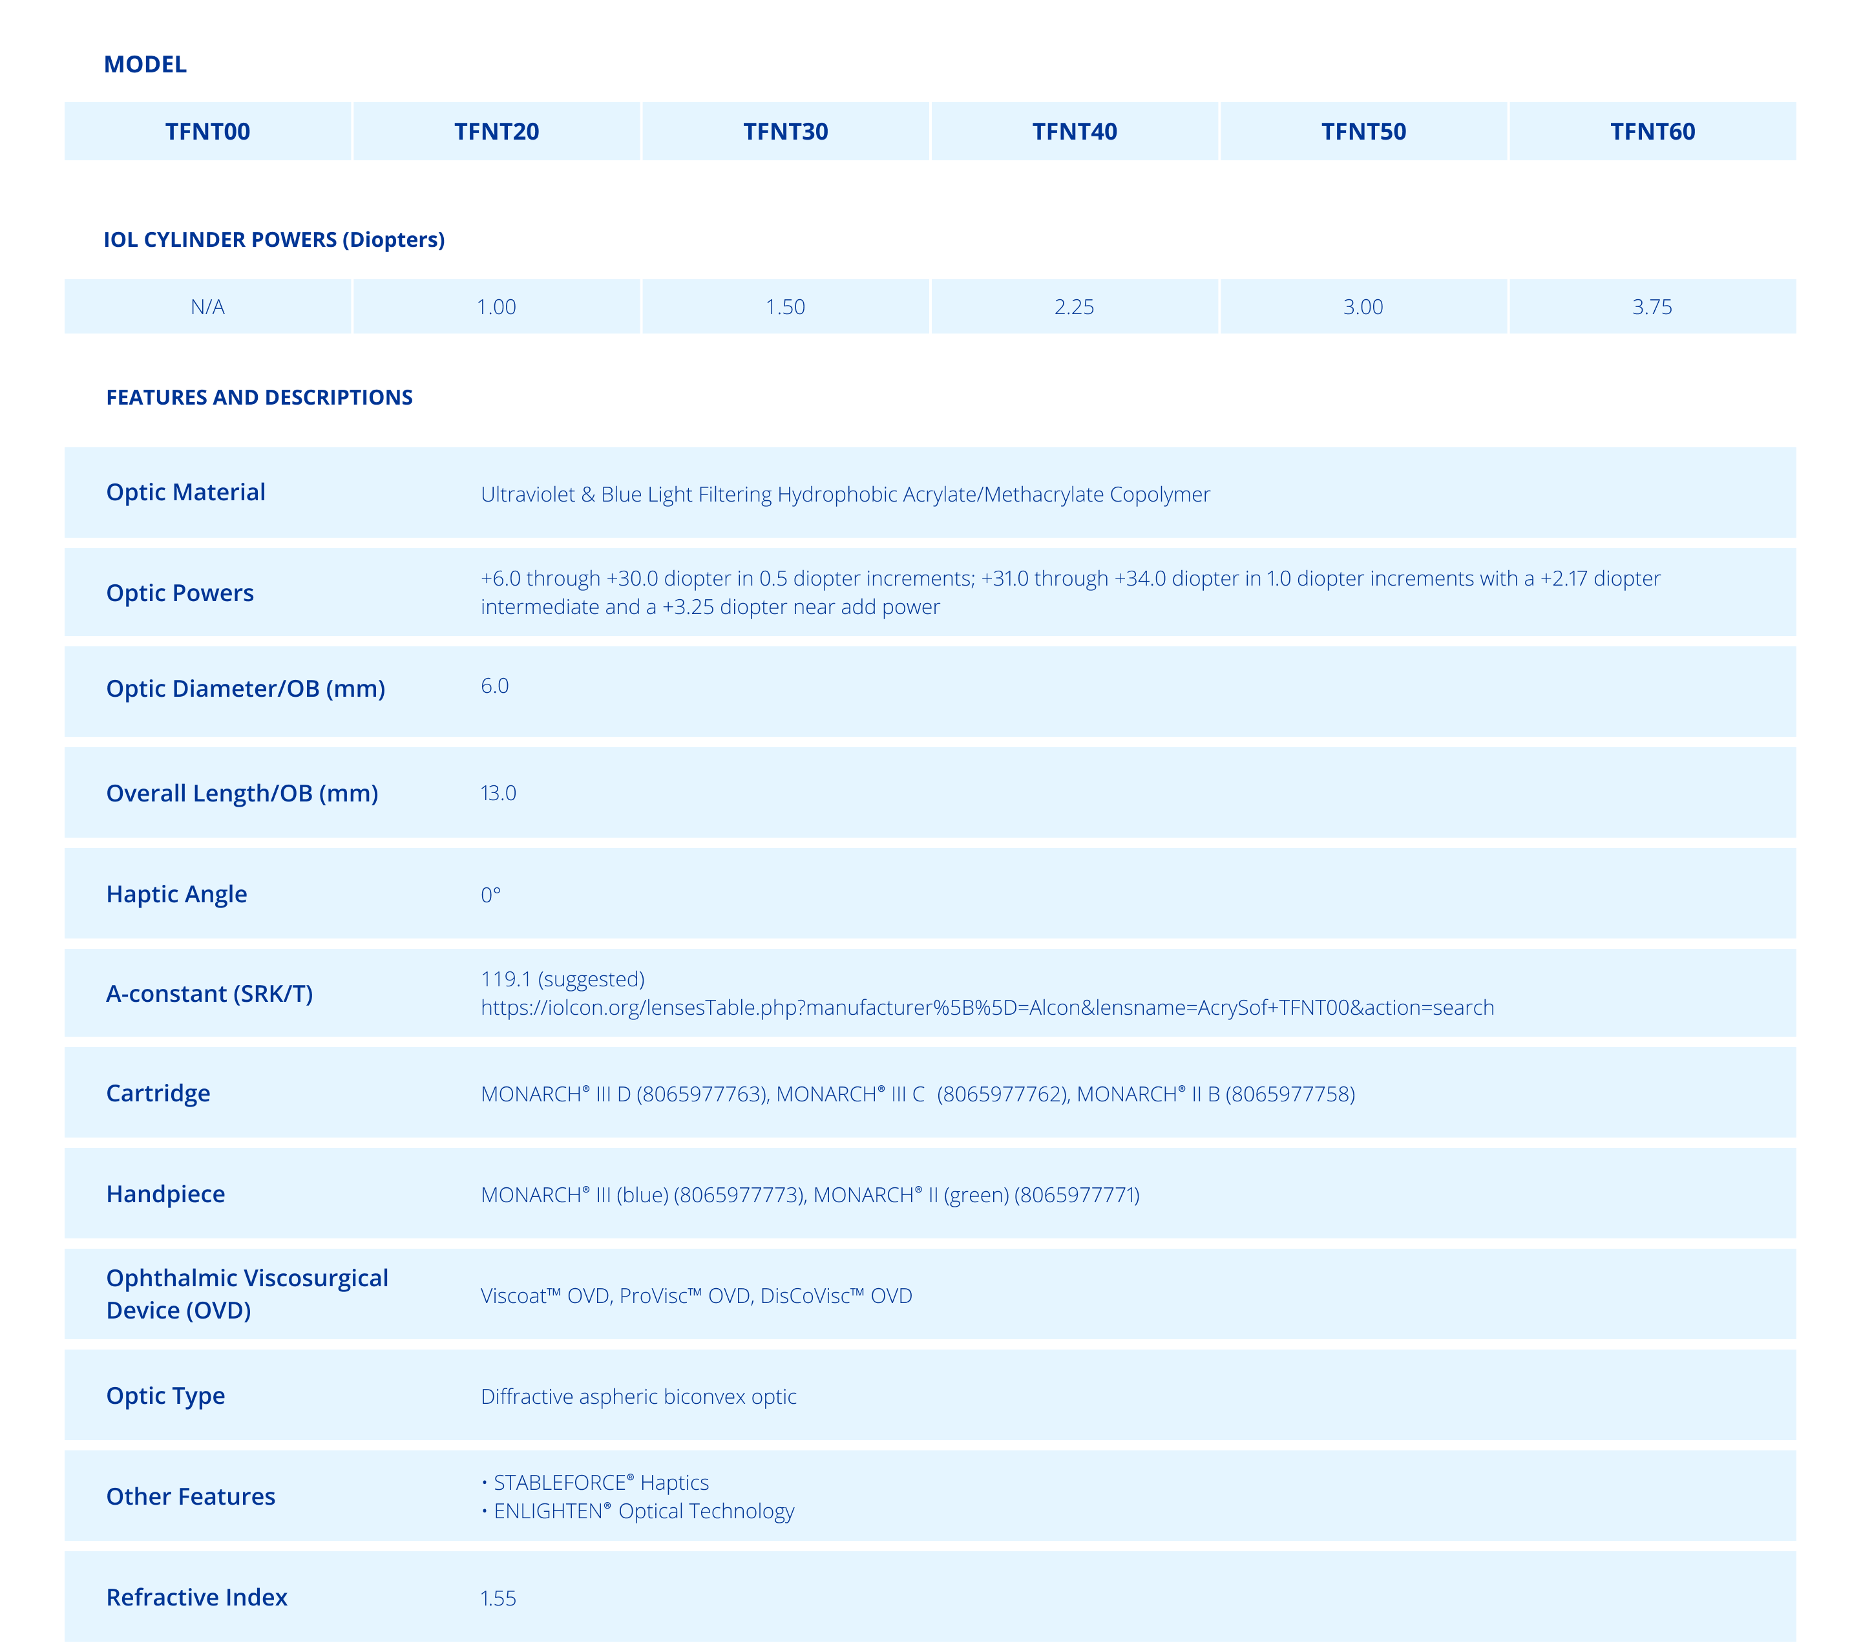Click the Other Features label
Viewport: 1861px width, 1643px height.
[x=191, y=1496]
